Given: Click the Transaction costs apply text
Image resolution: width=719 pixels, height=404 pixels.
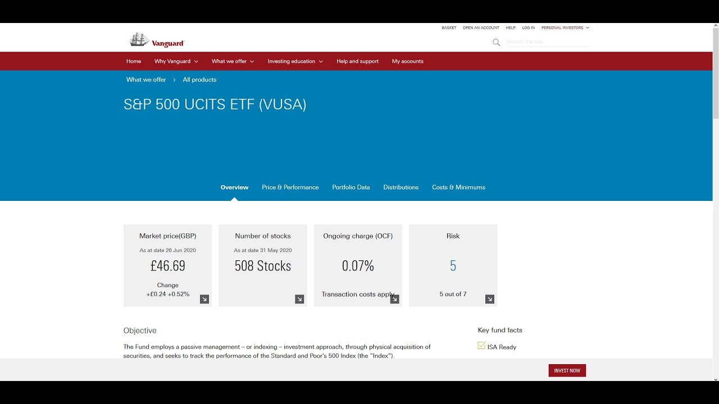Looking at the screenshot, I should pyautogui.click(x=358, y=294).
